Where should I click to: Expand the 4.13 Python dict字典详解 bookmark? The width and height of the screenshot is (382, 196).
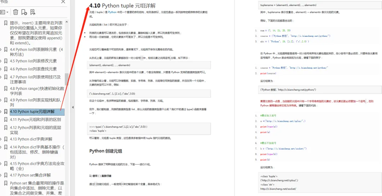point(1,139)
